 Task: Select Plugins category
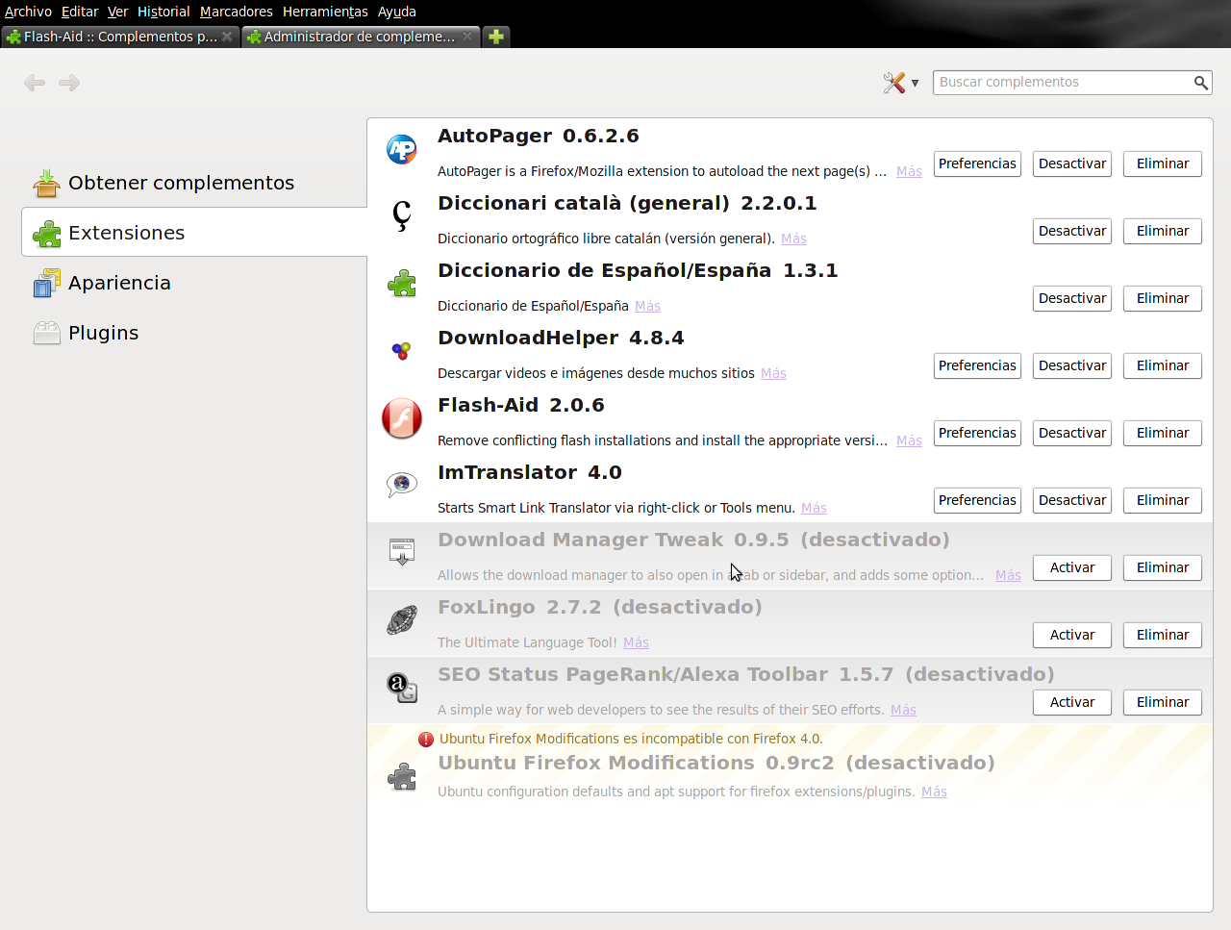coord(194,333)
